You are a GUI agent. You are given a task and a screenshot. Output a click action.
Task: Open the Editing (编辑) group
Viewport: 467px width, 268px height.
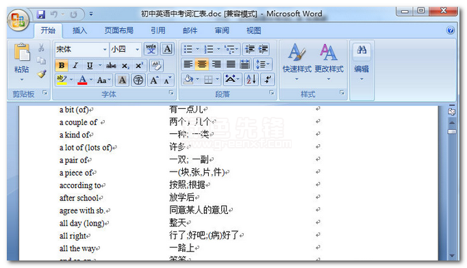click(x=362, y=62)
